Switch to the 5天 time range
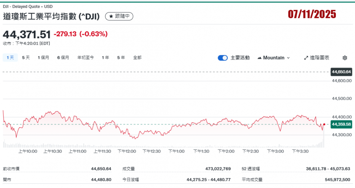The height and width of the screenshot is (188, 355). tap(26, 57)
